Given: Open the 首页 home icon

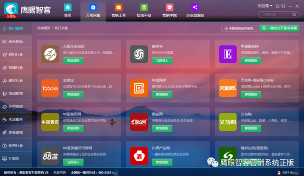Looking at the screenshot, I should [x=67, y=8].
